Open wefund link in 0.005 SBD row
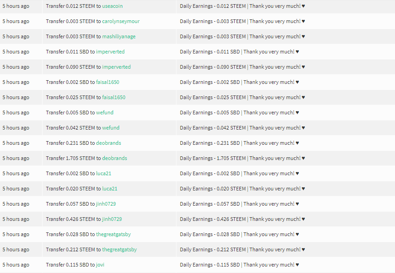 tap(104, 113)
